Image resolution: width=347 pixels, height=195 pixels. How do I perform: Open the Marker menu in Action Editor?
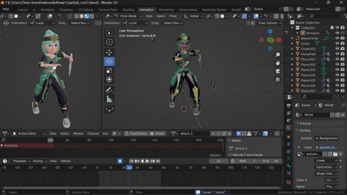coord(78,133)
